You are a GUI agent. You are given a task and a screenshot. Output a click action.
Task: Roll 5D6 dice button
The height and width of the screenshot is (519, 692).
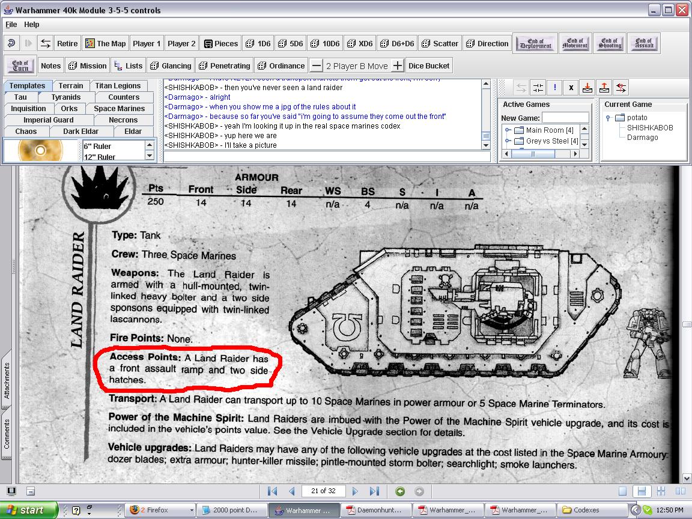pos(291,43)
